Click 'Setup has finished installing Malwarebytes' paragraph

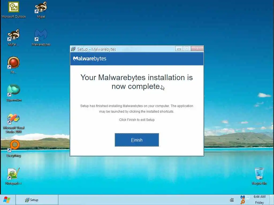137,109
